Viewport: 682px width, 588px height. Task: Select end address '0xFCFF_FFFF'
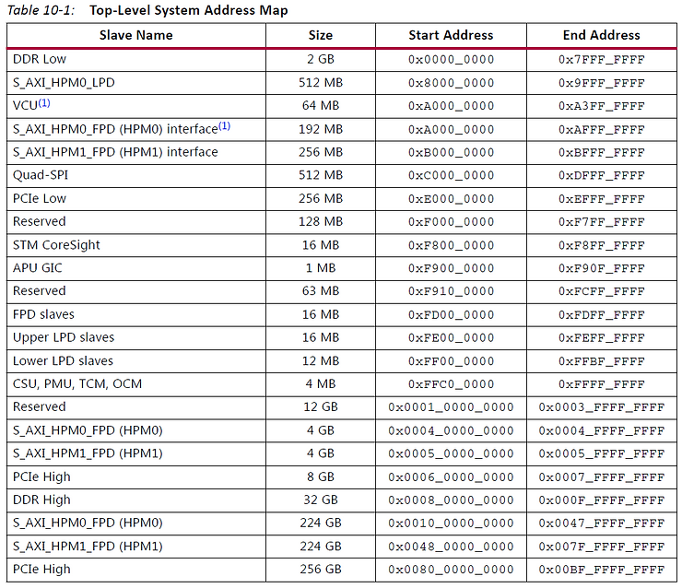(602, 291)
